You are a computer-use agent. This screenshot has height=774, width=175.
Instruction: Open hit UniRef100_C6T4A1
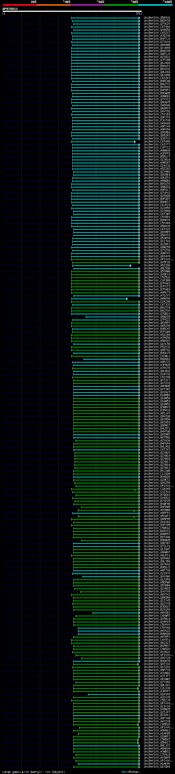[x=157, y=27]
